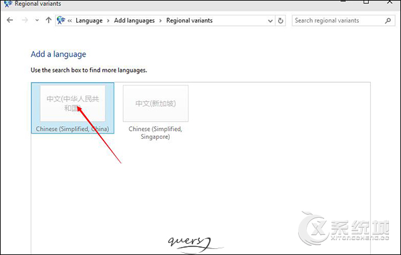Navigate to the Language breadcrumb
Viewport: 401px width, 255px height.
(89, 21)
